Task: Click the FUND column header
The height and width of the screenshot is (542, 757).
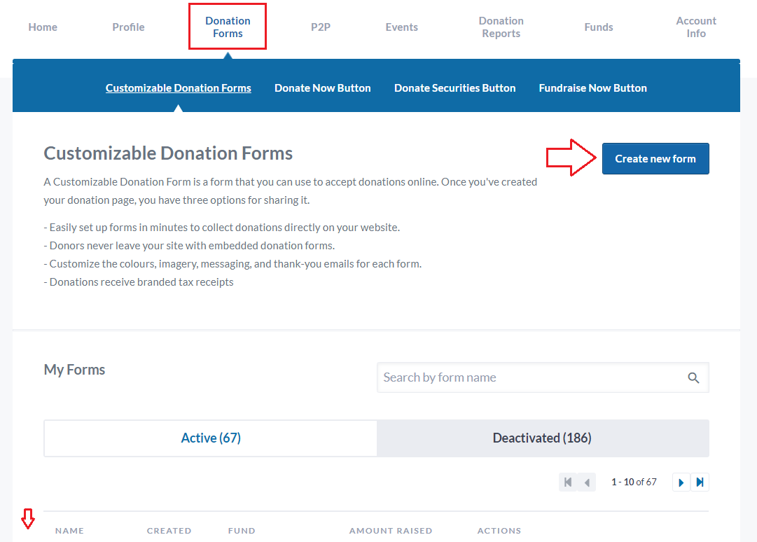Action: tap(242, 531)
